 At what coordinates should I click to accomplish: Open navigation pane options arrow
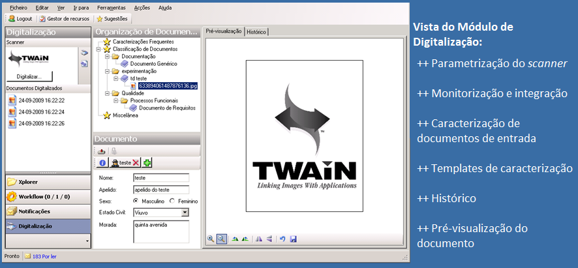[87, 241]
